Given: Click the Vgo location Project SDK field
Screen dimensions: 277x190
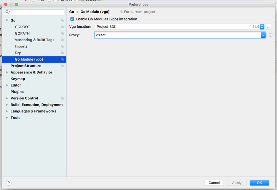Looking at the screenshot, I should [177, 27].
